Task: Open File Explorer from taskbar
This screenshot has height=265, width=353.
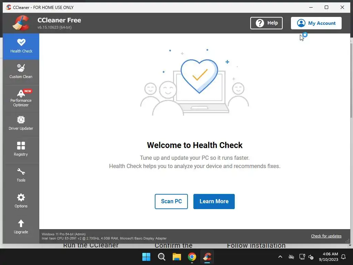Action: click(177, 257)
